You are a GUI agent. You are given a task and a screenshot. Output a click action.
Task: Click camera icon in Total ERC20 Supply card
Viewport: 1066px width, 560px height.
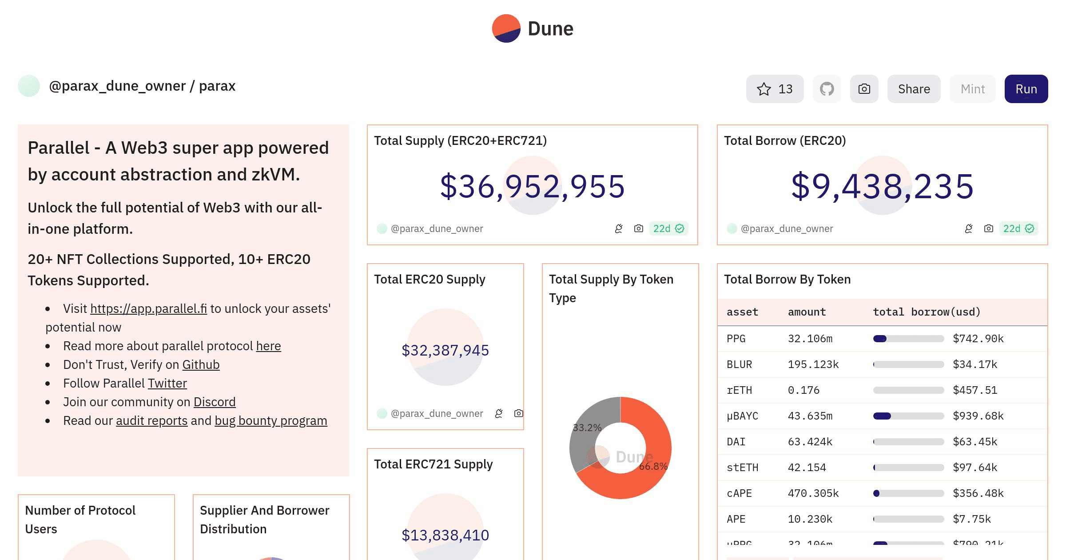tap(518, 413)
